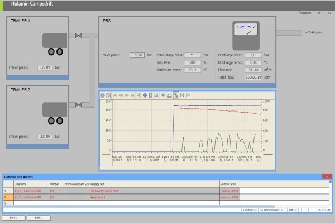Click the Hulamin - PRS1 cell in row 1
Viewport: 335px width, 223px height.
tap(229, 191)
